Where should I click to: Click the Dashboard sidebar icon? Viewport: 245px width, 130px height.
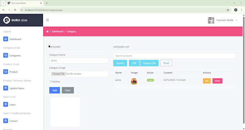6,39
